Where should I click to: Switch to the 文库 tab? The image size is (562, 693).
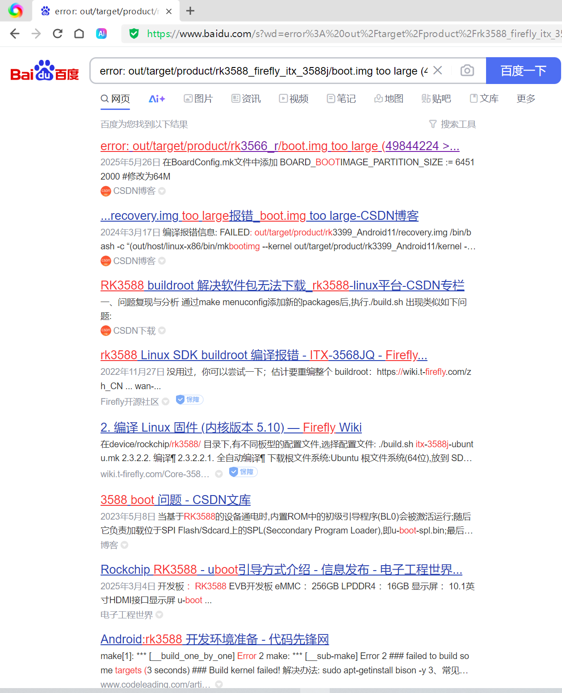[484, 99]
